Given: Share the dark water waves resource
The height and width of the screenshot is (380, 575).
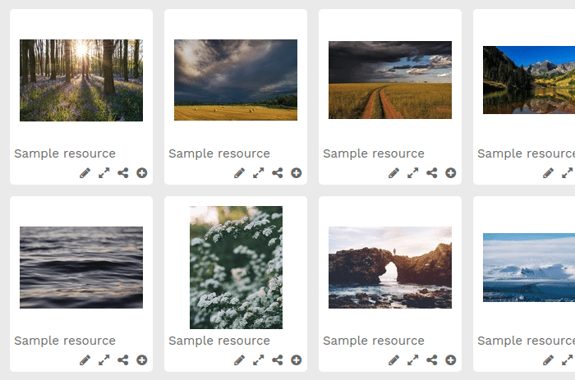Looking at the screenshot, I should 123,360.
